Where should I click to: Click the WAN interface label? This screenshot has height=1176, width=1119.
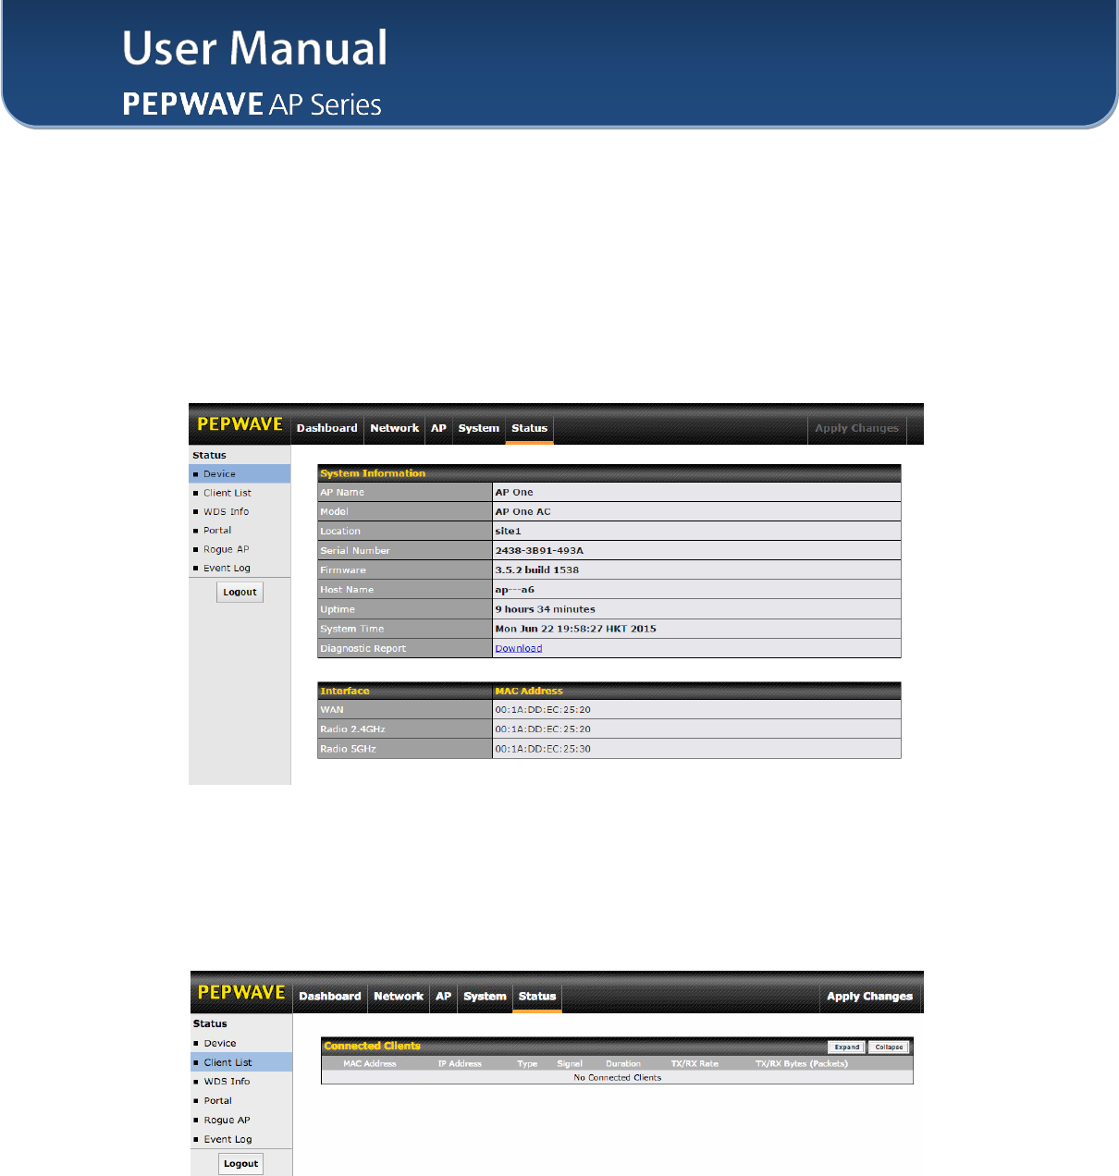[404, 709]
